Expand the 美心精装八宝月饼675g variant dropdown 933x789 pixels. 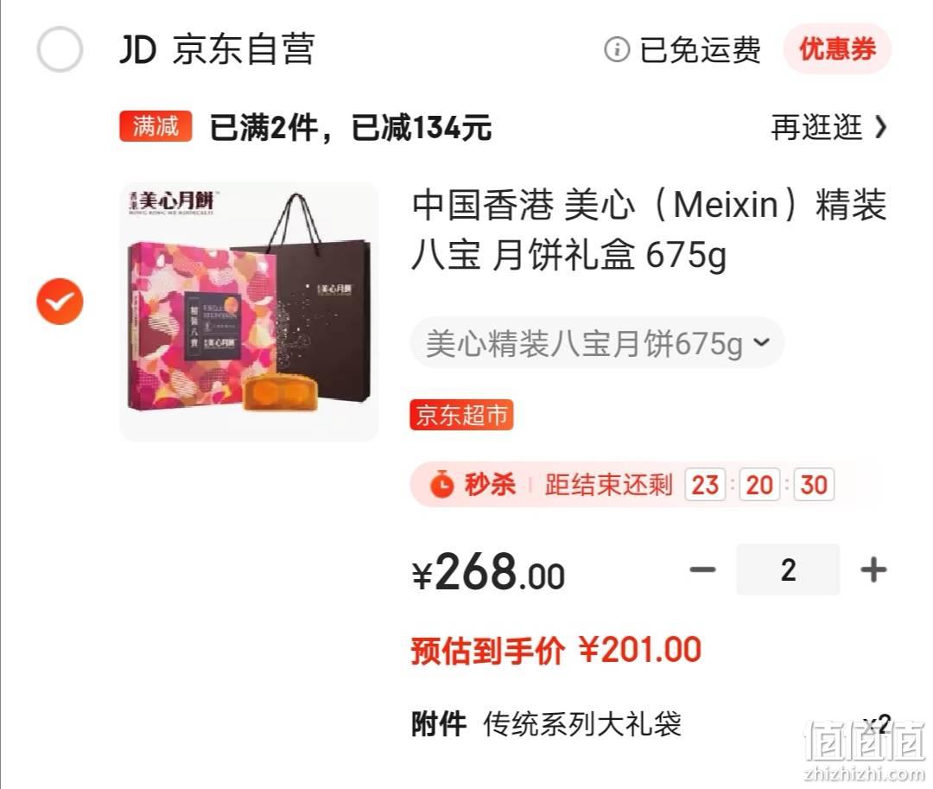pyautogui.click(x=597, y=343)
